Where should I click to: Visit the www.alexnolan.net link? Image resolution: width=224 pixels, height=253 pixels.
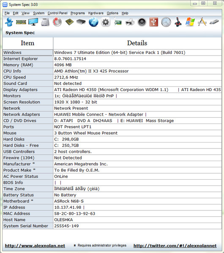click(35, 246)
